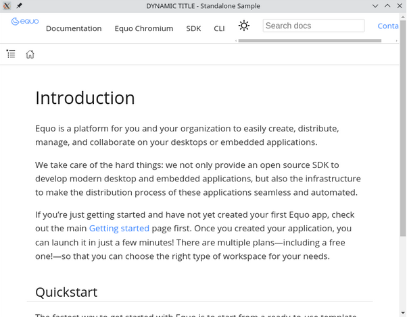Focus the Search docs input field
The height and width of the screenshot is (319, 407).
coord(313,26)
